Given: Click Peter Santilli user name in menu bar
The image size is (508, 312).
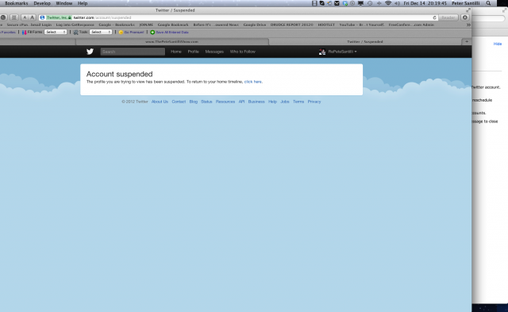Looking at the screenshot, I should click(x=466, y=3).
